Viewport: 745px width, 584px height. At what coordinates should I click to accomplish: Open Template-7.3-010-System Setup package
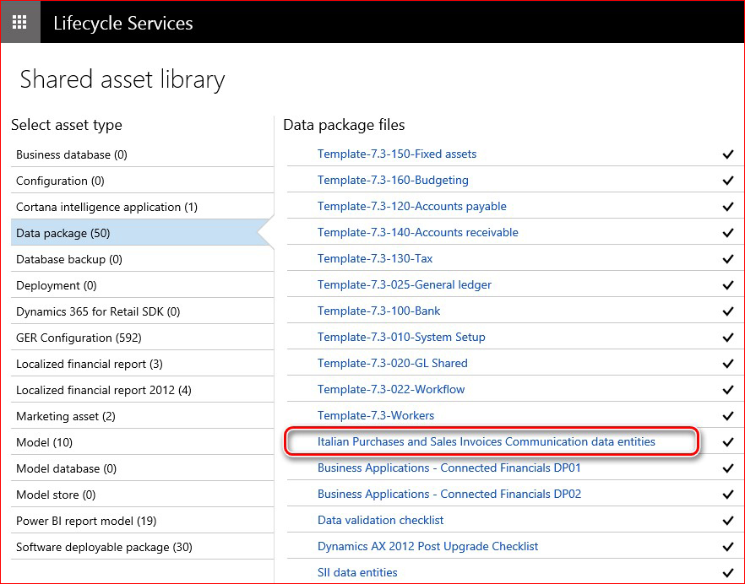401,337
